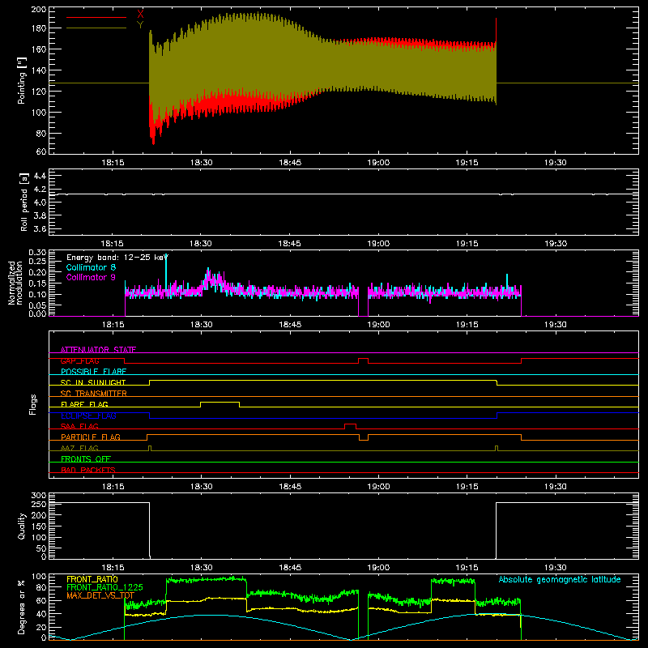Image resolution: width=648 pixels, height=648 pixels.
Task: Click the yellow FRONT_RATIO legend entry
Action: 92,579
